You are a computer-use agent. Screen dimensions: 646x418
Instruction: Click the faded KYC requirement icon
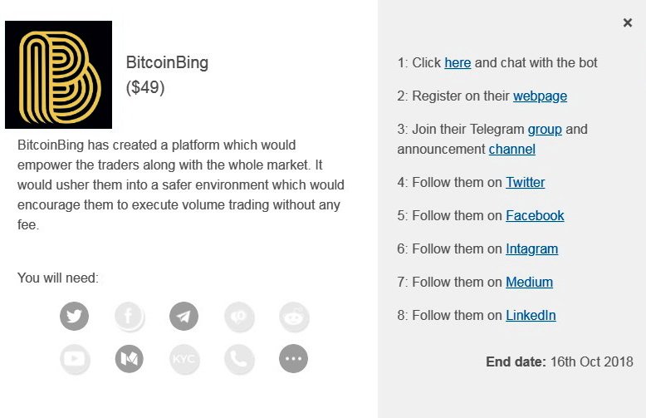click(184, 359)
